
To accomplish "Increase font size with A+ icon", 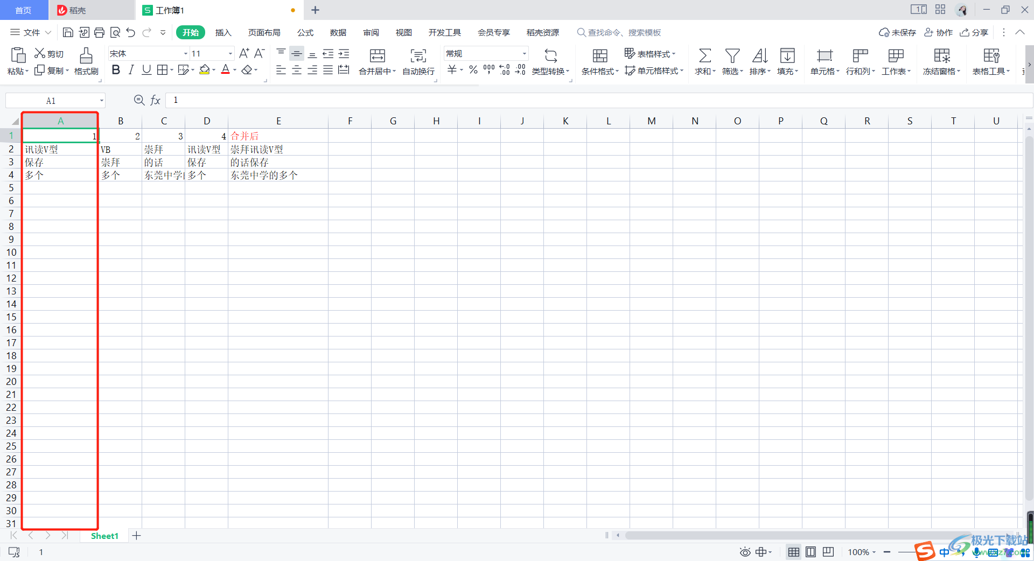I will click(x=244, y=53).
